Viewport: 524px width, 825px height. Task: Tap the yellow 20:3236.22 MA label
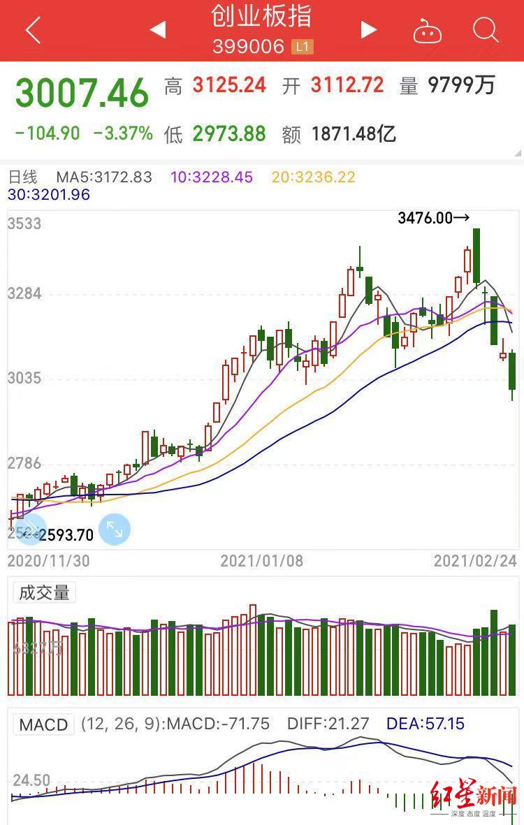point(314,177)
